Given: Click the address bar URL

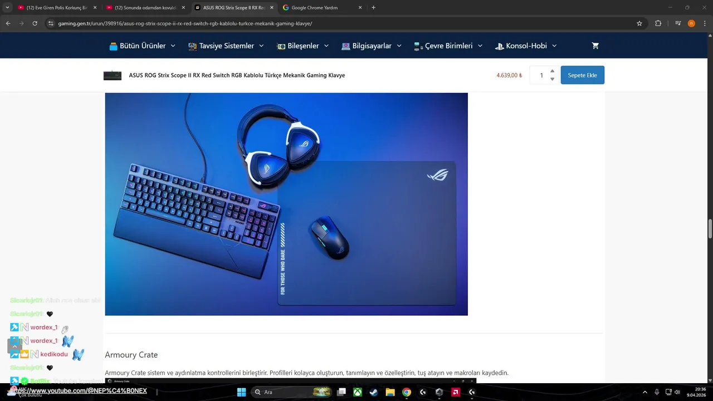Looking at the screenshot, I should tap(185, 23).
